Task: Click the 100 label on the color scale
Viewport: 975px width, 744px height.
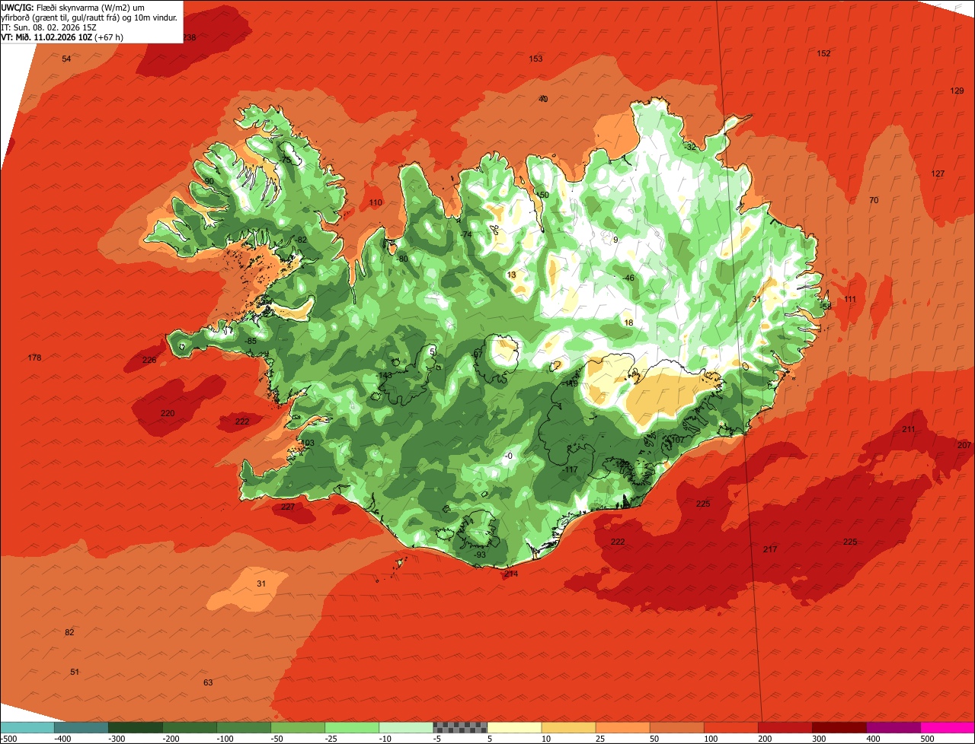Action: pos(710,738)
